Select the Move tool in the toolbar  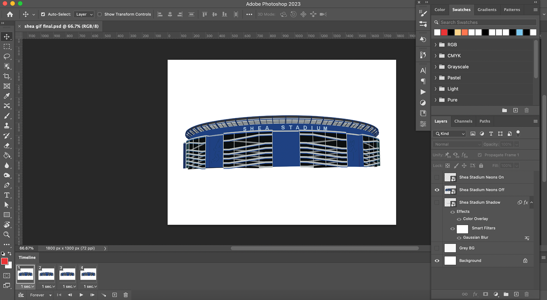pos(7,36)
